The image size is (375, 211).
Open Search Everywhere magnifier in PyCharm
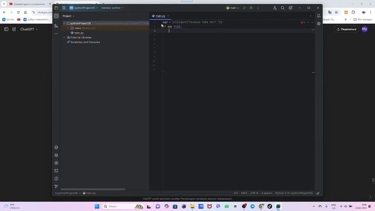click(282, 8)
